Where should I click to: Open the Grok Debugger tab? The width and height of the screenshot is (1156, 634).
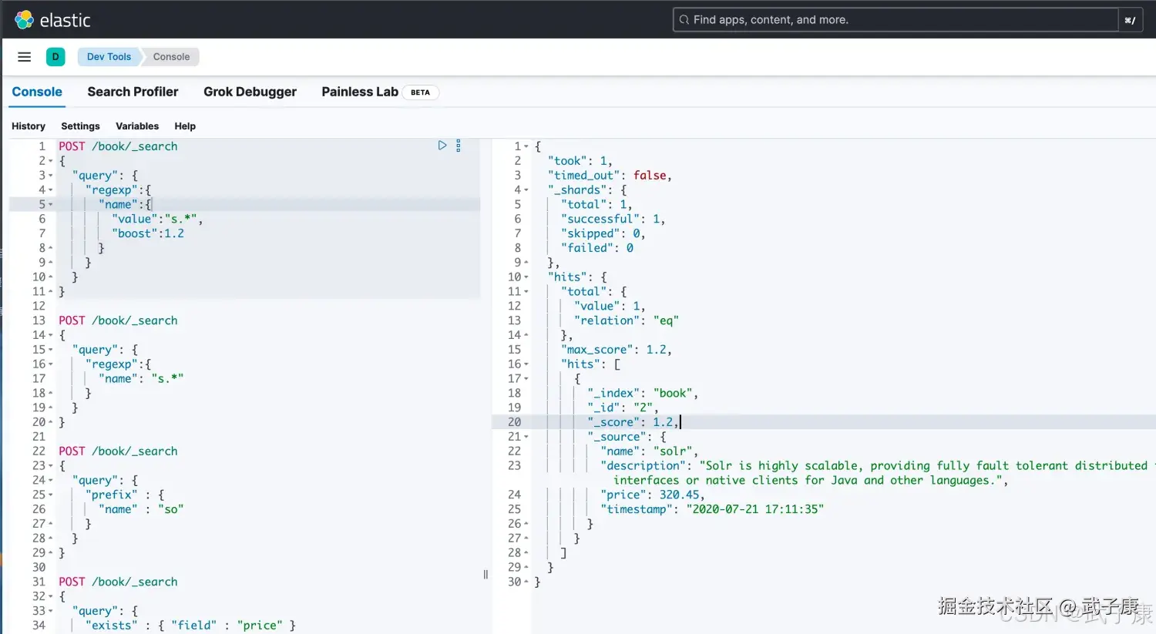click(x=250, y=92)
